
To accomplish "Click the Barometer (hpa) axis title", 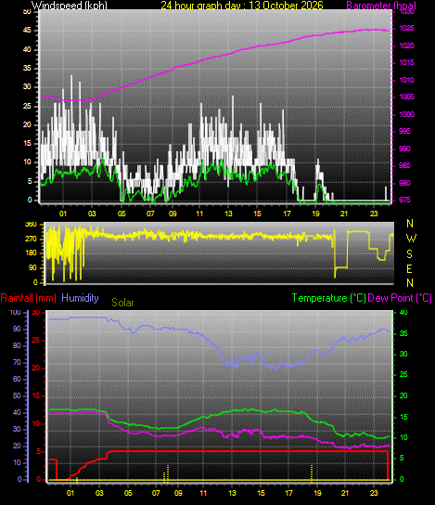I will tap(381, 5).
